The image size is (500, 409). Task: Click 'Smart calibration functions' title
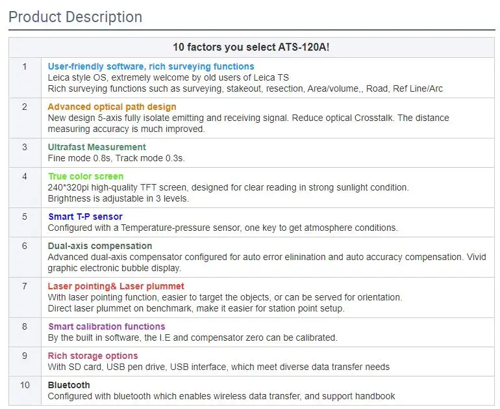[x=106, y=326]
